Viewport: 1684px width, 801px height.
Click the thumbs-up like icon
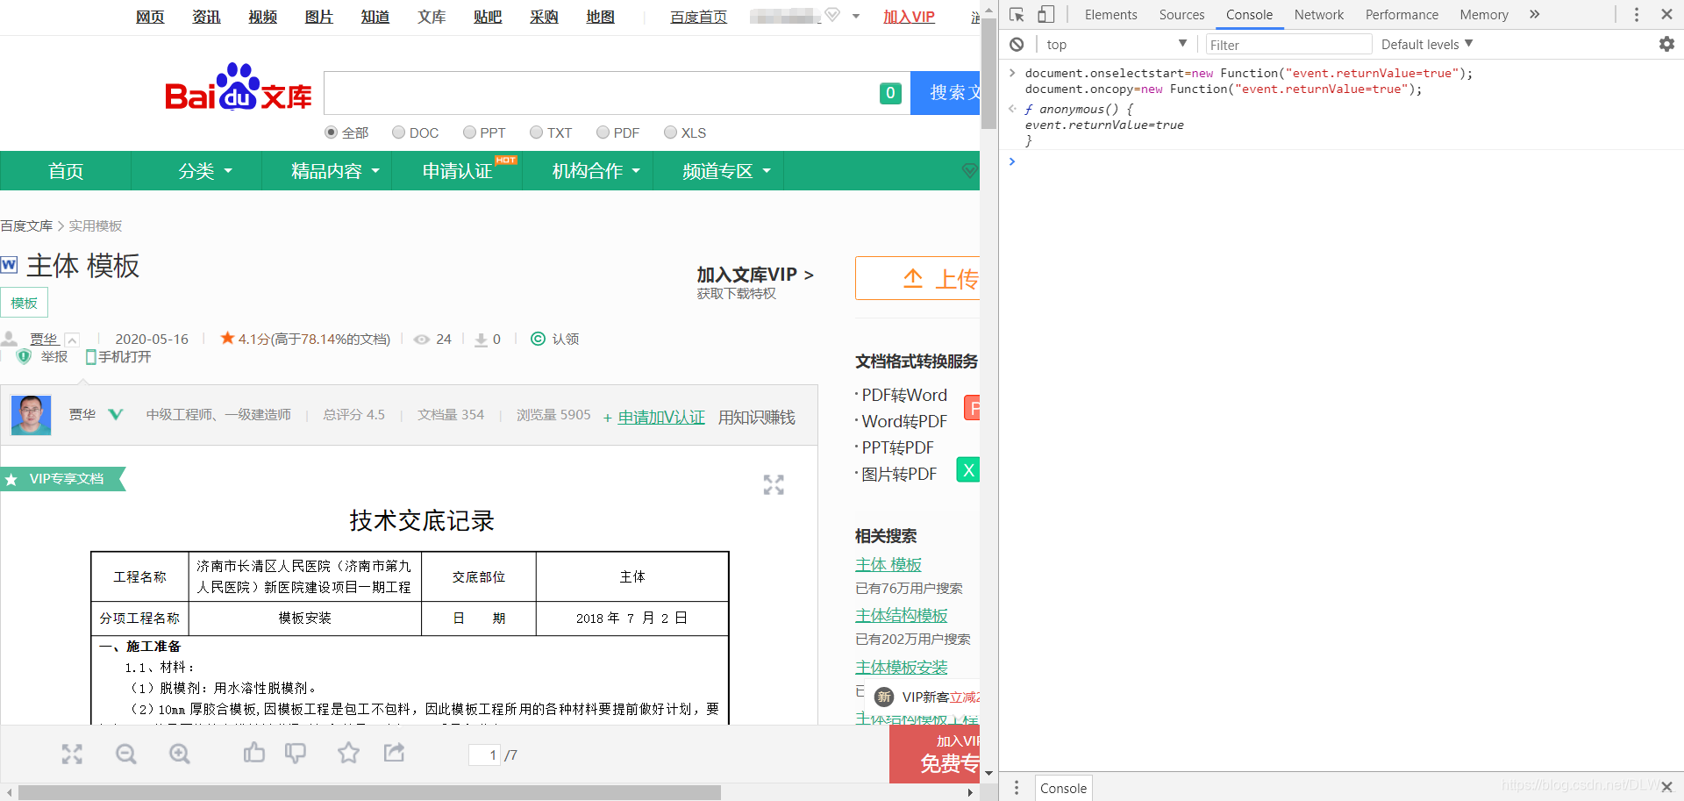click(x=254, y=752)
